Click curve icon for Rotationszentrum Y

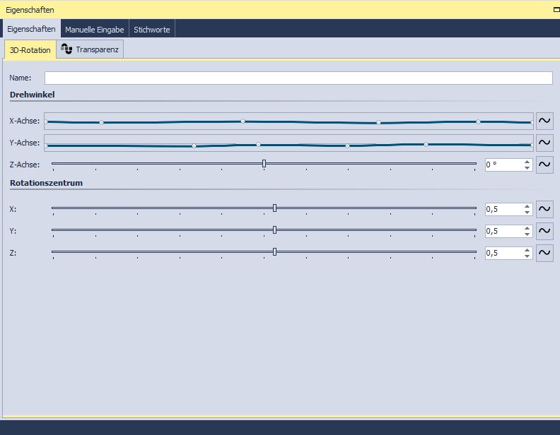(x=544, y=231)
